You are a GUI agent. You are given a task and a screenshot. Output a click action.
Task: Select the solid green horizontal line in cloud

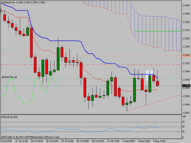click(x=158, y=31)
